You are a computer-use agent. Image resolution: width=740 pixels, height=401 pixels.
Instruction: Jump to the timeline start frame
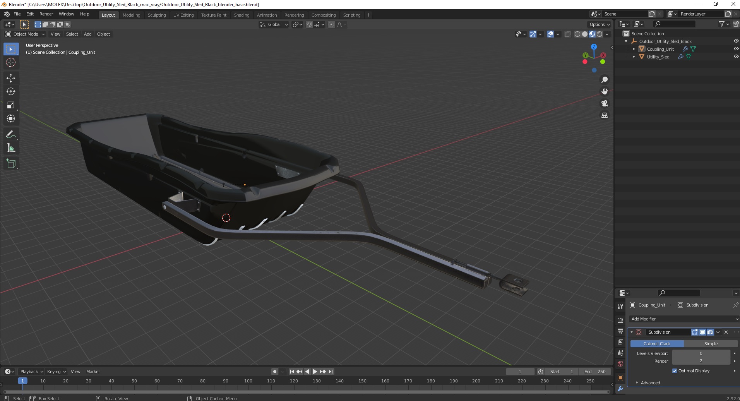tap(292, 372)
